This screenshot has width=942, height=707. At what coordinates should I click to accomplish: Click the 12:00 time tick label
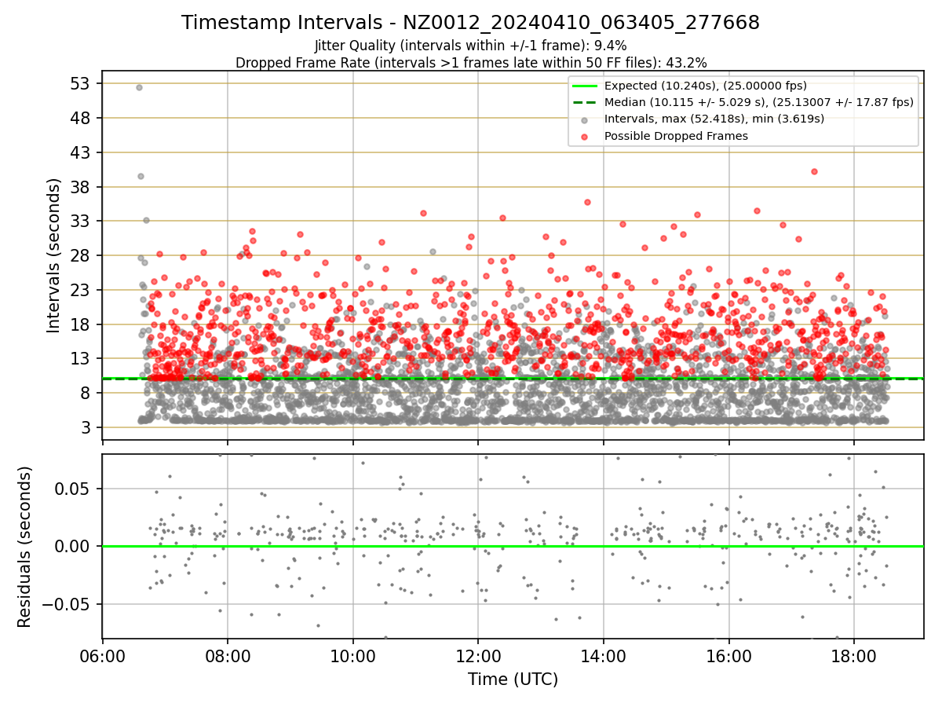[x=478, y=656]
